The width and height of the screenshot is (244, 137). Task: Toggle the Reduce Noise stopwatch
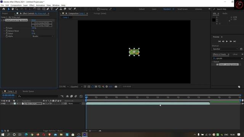(x=7, y=31)
